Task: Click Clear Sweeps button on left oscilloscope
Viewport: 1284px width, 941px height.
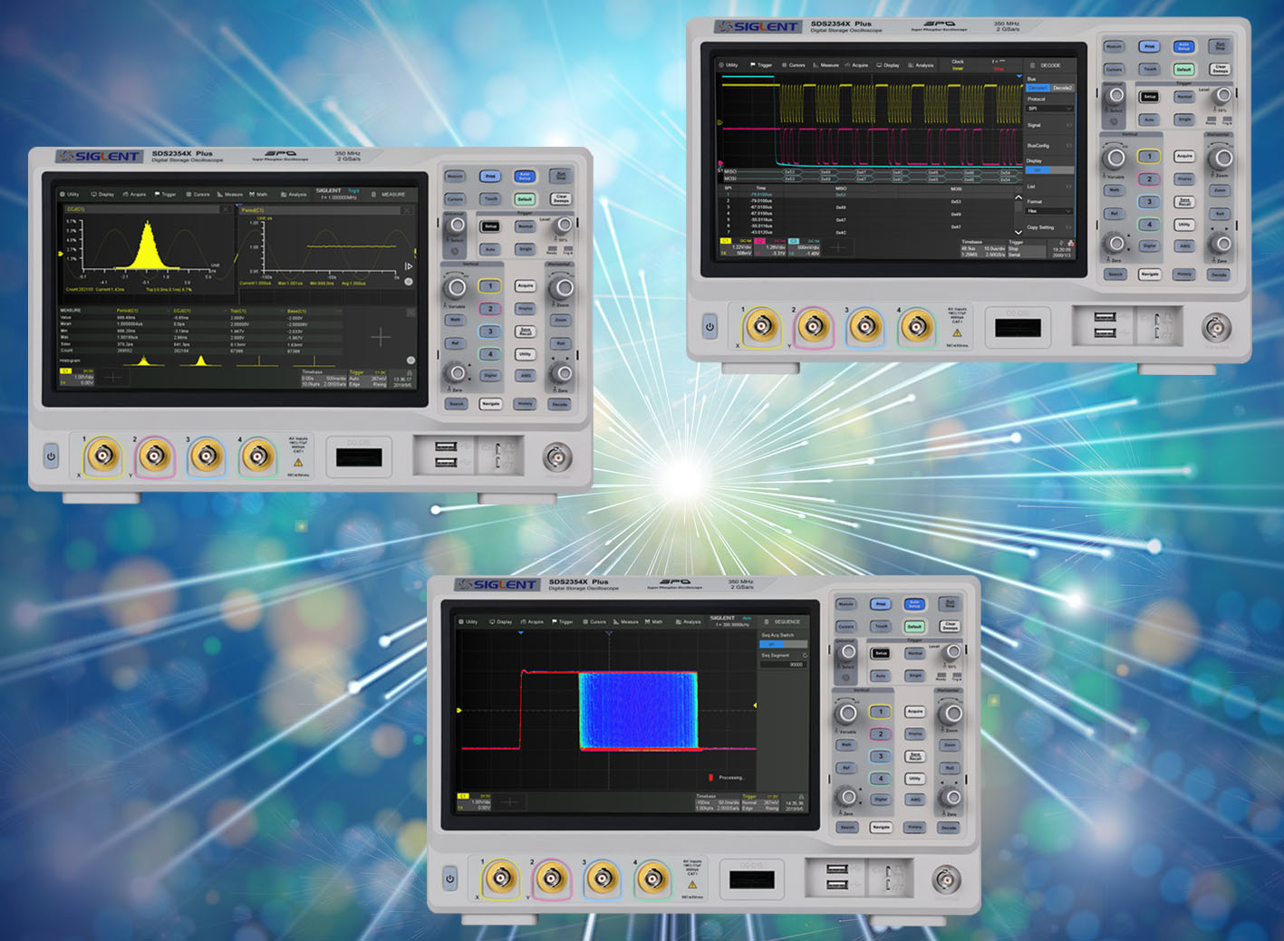Action: 562,199
